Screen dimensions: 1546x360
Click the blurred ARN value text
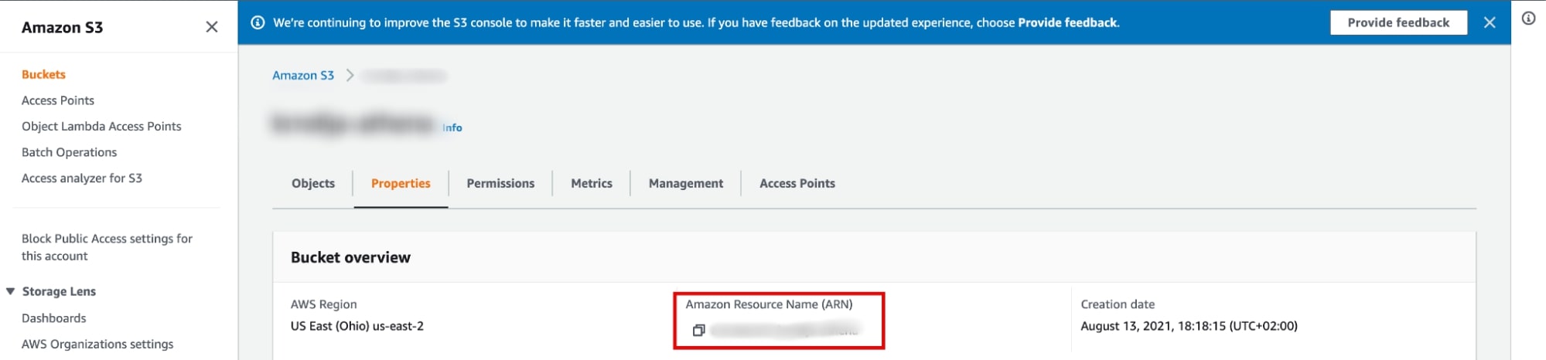click(785, 331)
